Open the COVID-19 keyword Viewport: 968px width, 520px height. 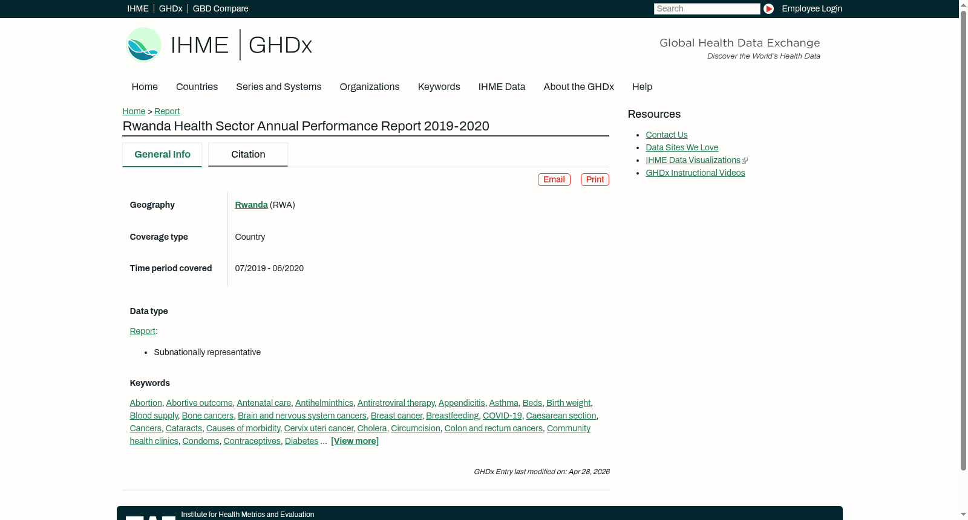point(502,416)
